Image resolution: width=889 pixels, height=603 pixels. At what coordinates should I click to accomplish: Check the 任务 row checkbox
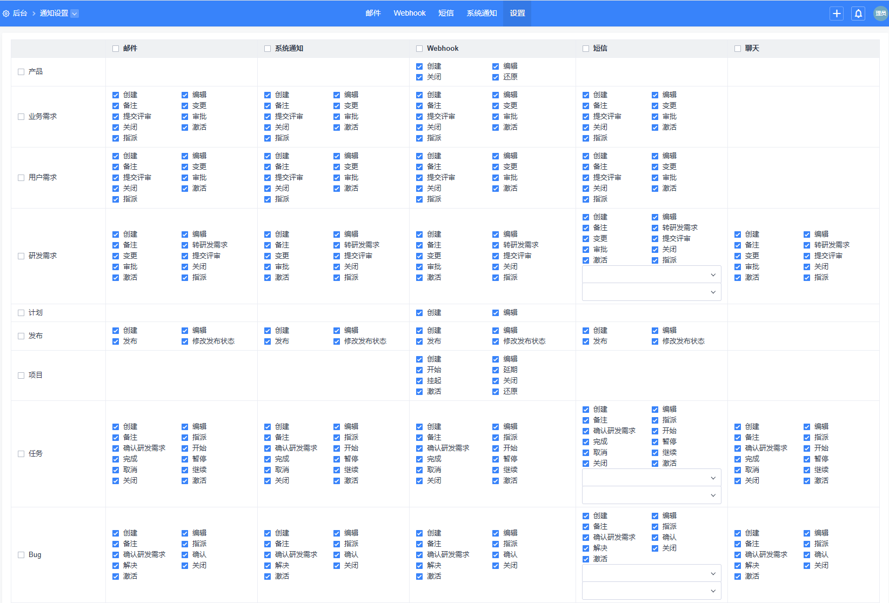[21, 454]
